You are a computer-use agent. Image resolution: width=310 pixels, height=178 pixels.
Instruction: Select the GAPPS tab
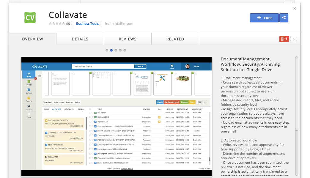click(81, 109)
